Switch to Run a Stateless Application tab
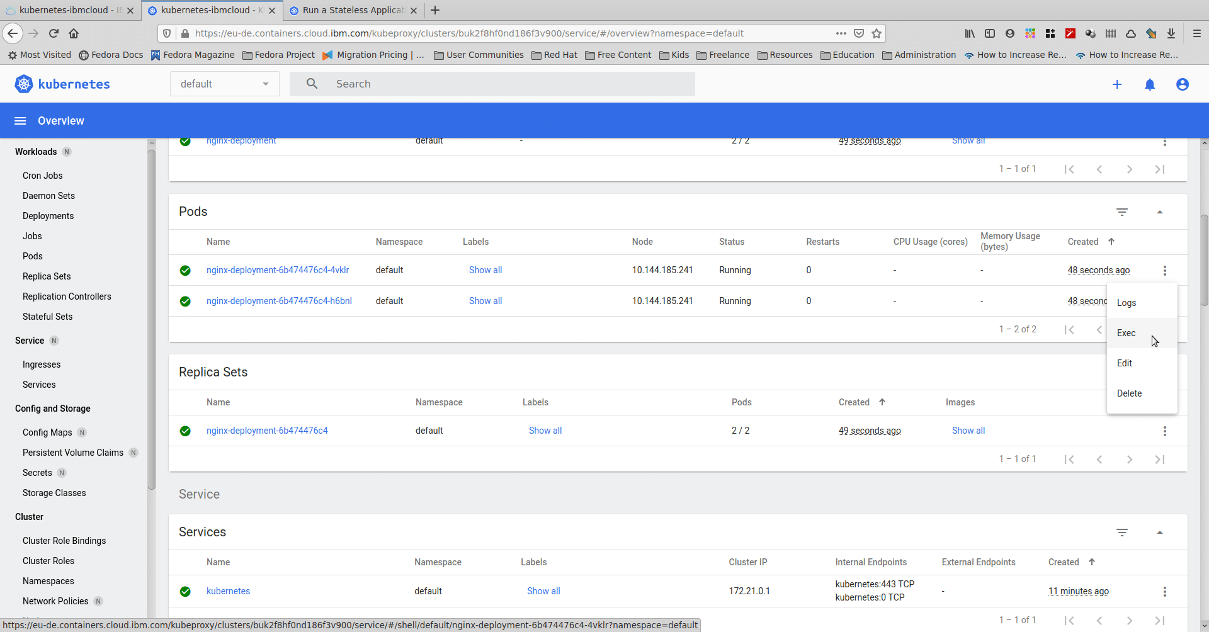This screenshot has width=1209, height=632. click(x=353, y=10)
